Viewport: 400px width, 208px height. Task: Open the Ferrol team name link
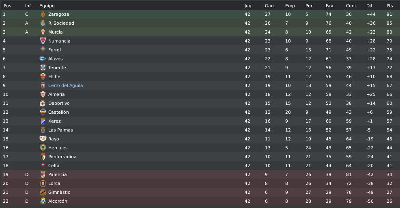point(54,50)
